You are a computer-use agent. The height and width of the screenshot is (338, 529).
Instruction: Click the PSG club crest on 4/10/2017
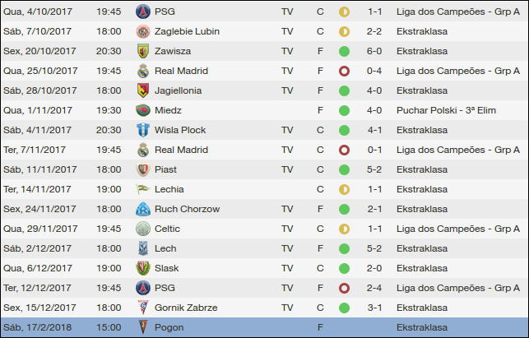coord(142,12)
